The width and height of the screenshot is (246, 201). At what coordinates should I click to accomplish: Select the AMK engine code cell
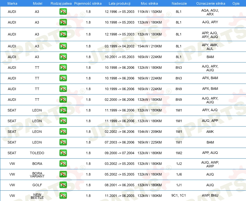click(x=210, y=132)
